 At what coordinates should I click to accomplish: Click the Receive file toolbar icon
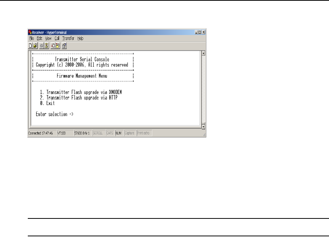coord(57,46)
